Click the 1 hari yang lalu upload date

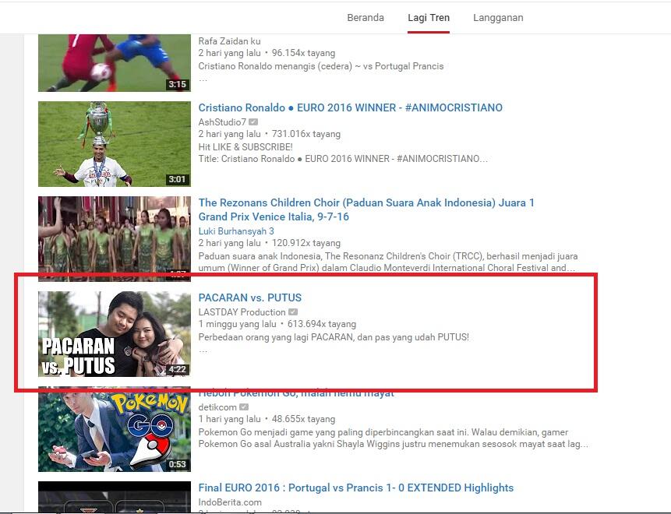[x=229, y=419]
